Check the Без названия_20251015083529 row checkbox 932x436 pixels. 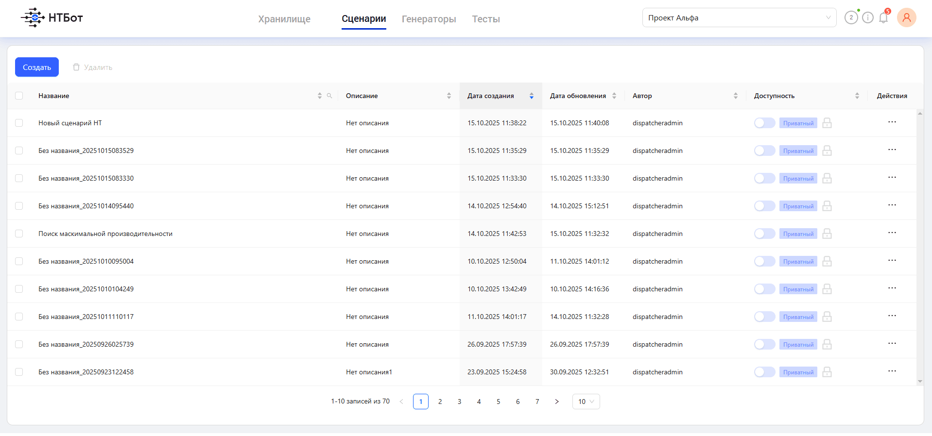(19, 151)
